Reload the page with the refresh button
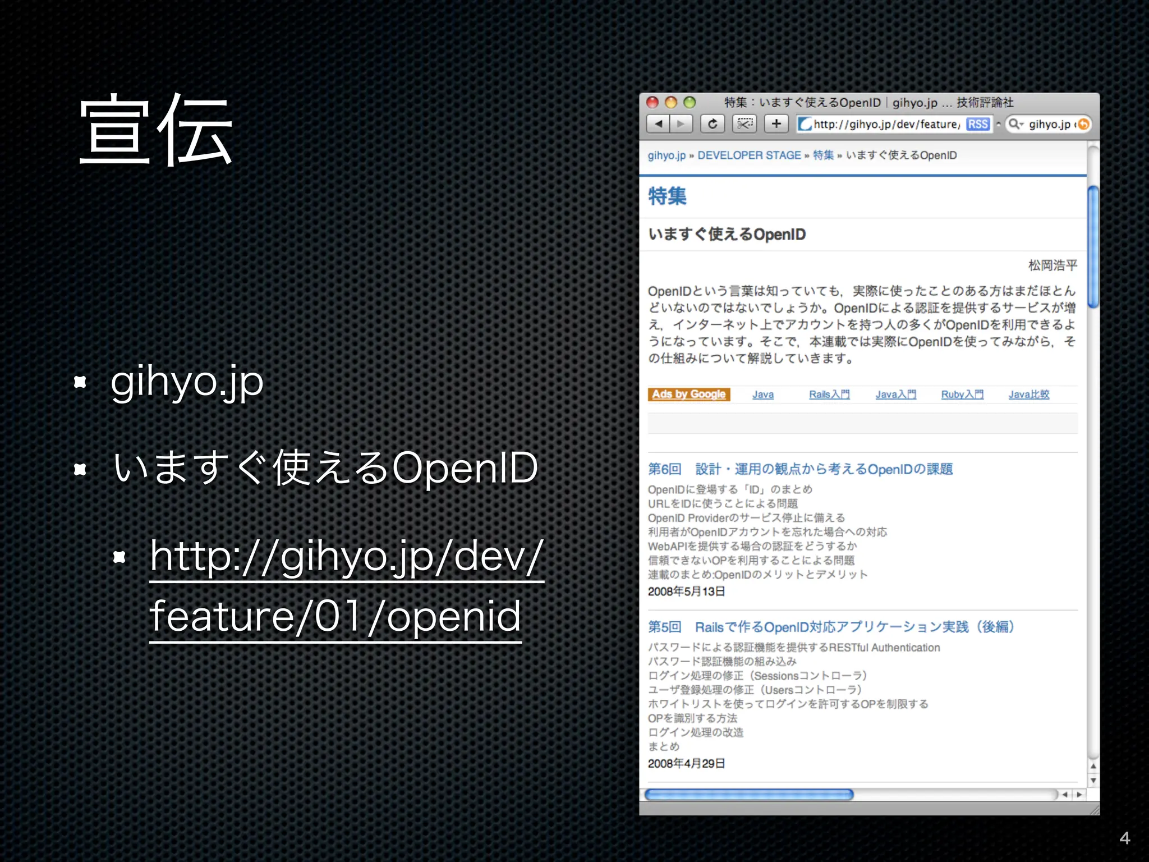Image resolution: width=1149 pixels, height=862 pixels. 713,124
